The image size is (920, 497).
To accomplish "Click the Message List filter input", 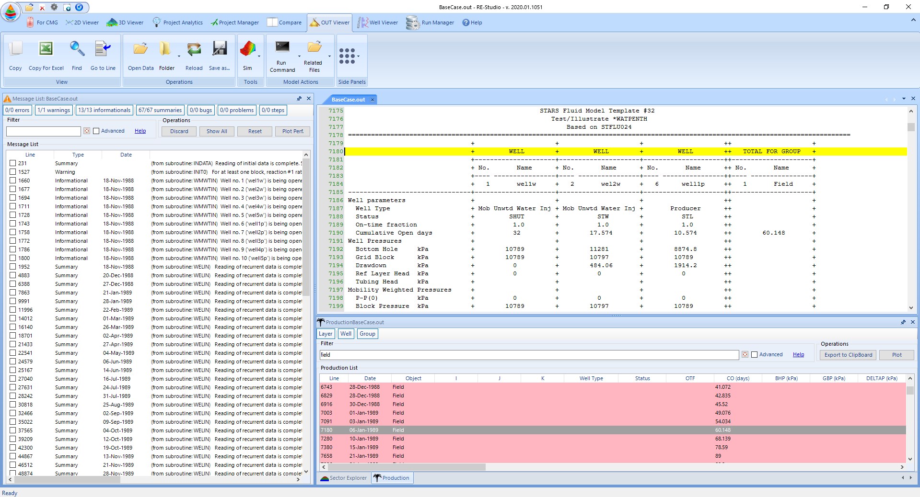I will [44, 131].
